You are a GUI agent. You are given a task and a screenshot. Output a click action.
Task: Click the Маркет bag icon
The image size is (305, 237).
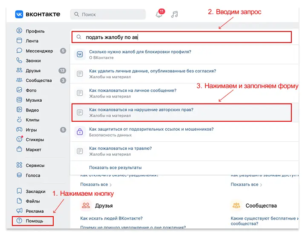click(x=19, y=149)
